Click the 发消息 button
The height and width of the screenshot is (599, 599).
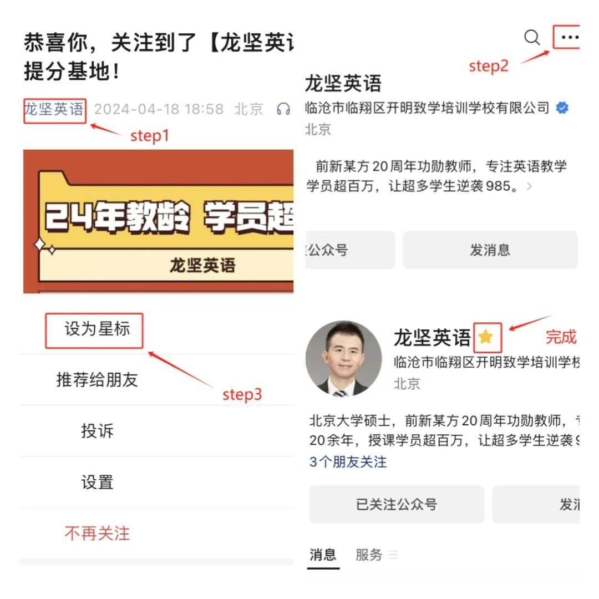[490, 250]
